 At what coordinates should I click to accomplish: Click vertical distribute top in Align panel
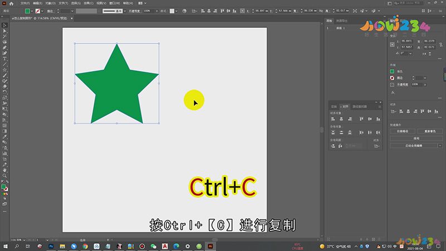333,132
